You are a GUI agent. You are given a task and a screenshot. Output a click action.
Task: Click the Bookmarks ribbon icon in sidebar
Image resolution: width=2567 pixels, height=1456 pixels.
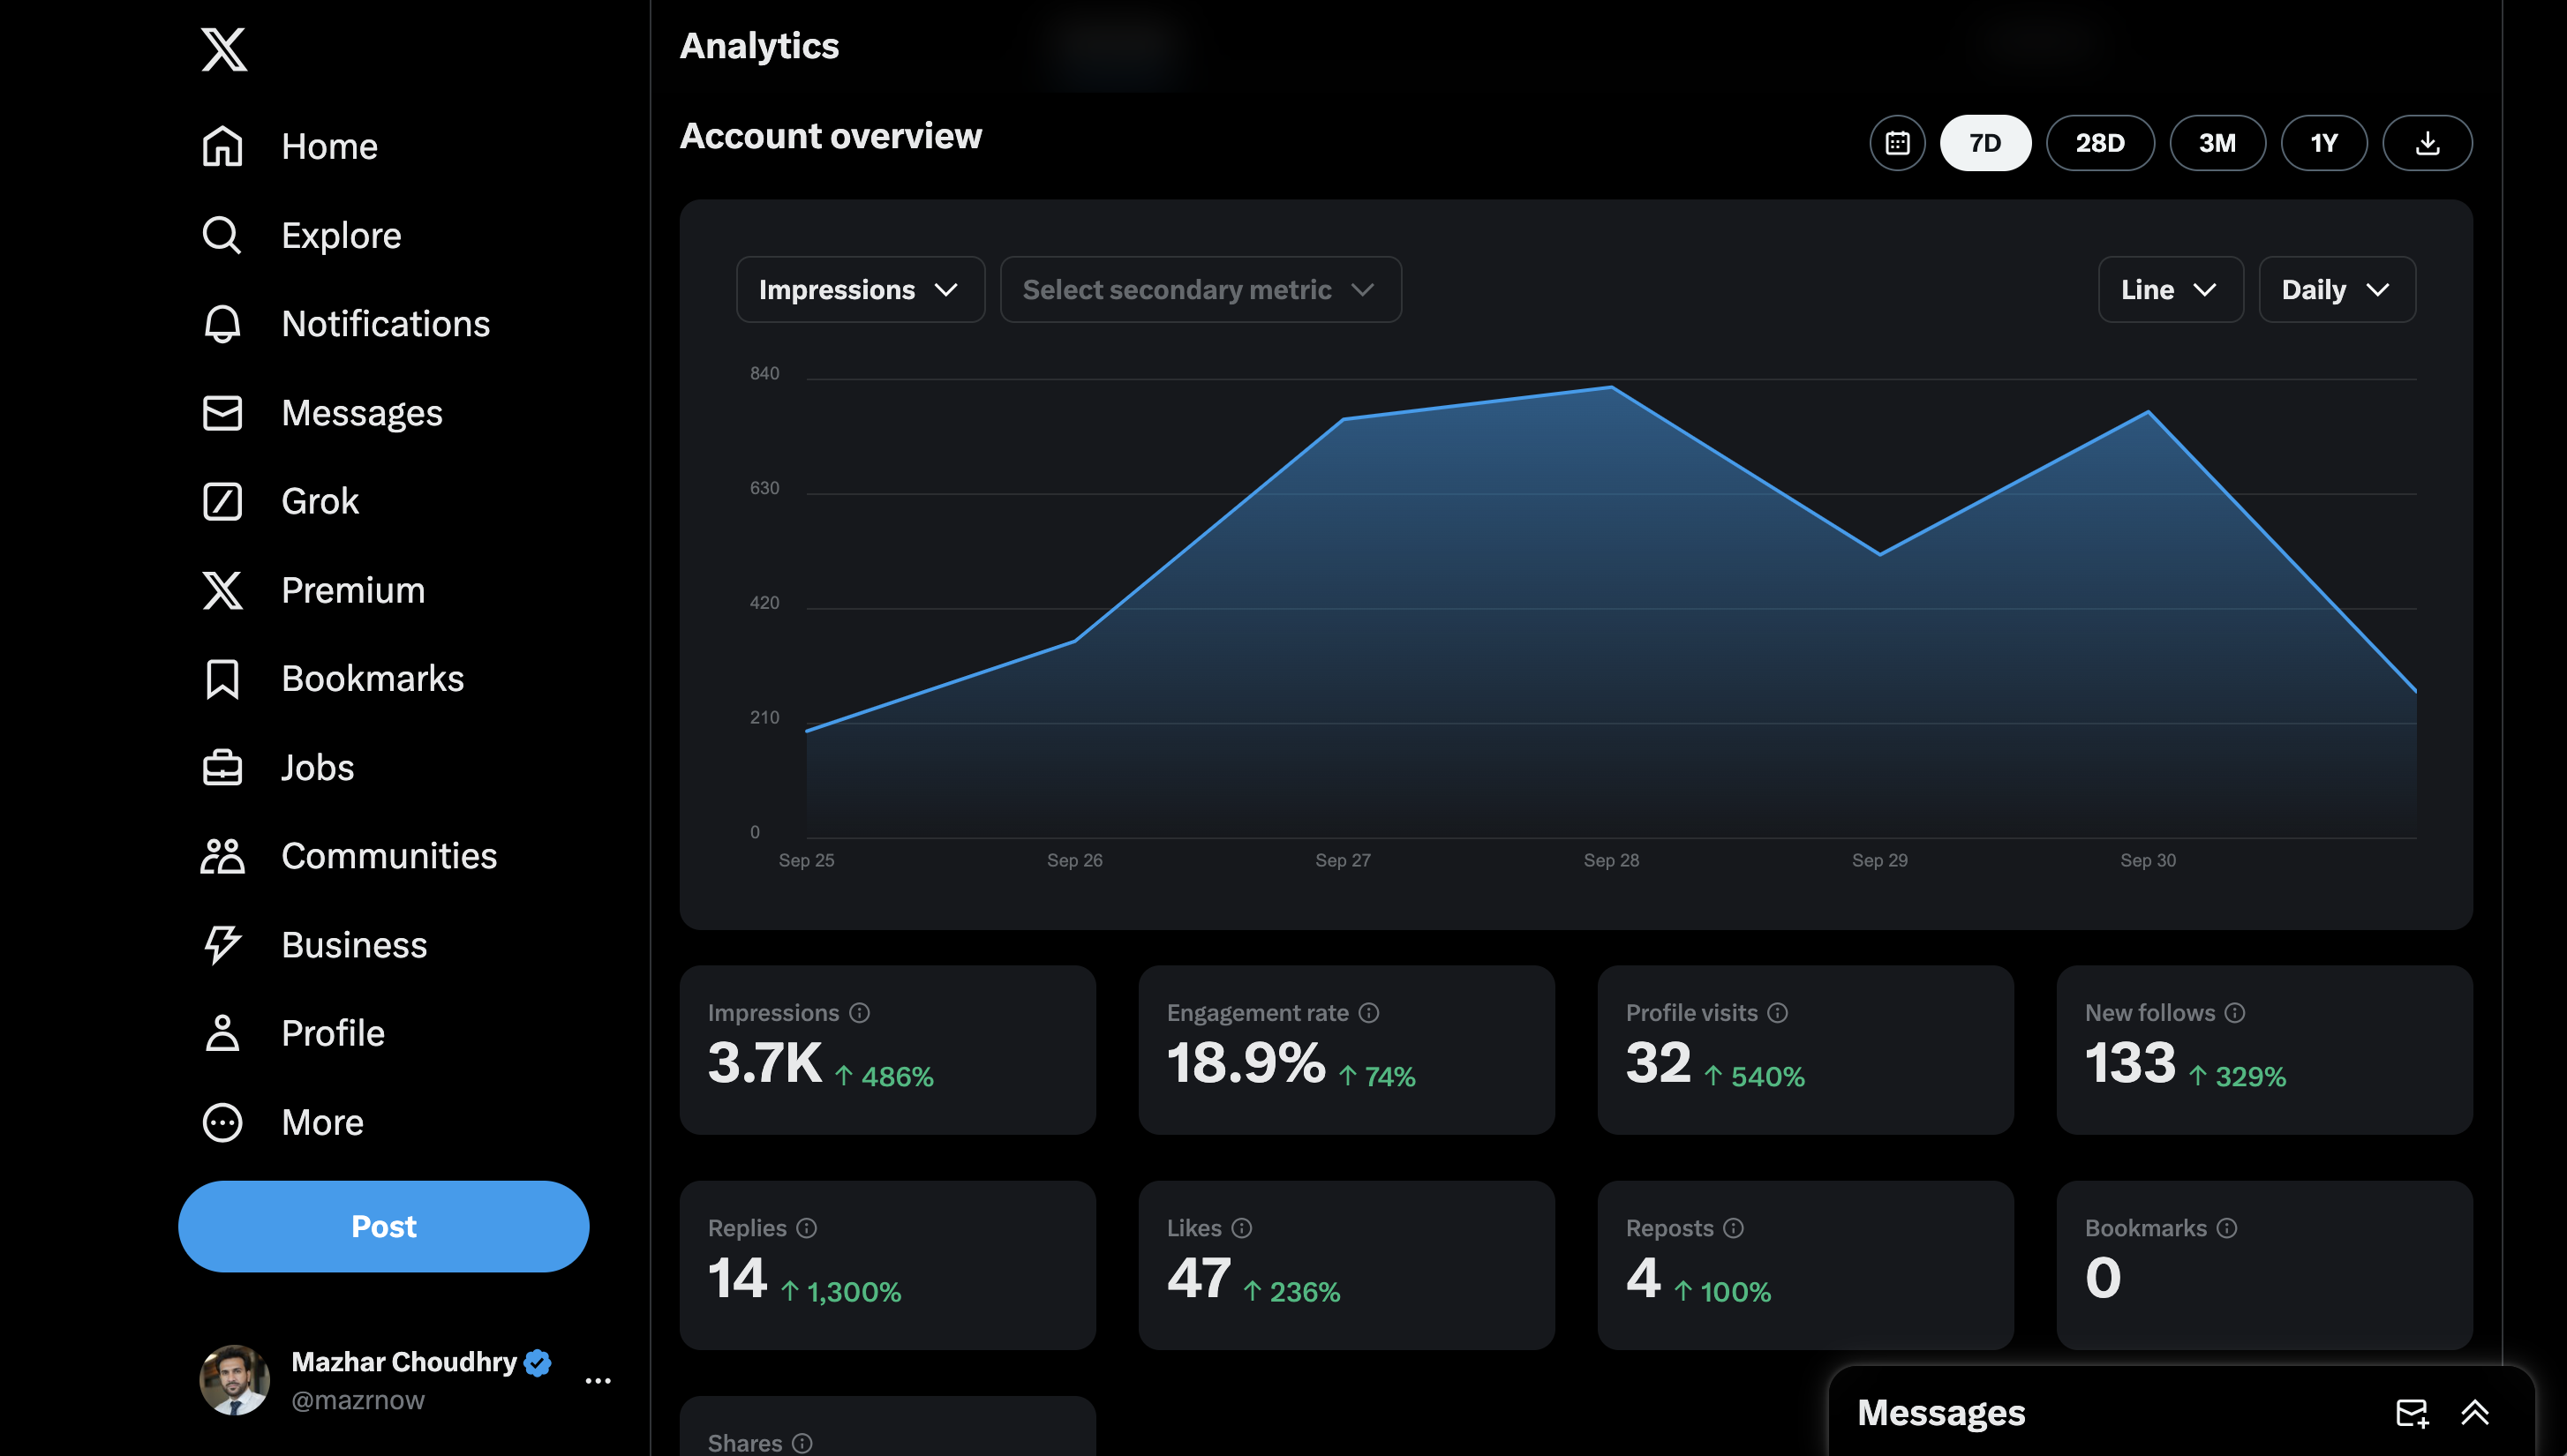222,679
